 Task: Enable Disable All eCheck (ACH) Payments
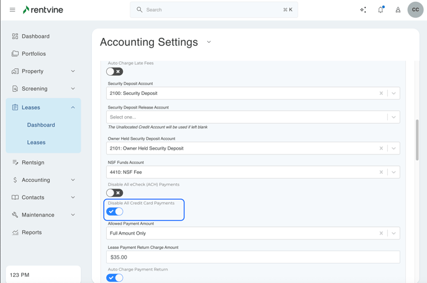click(x=115, y=193)
